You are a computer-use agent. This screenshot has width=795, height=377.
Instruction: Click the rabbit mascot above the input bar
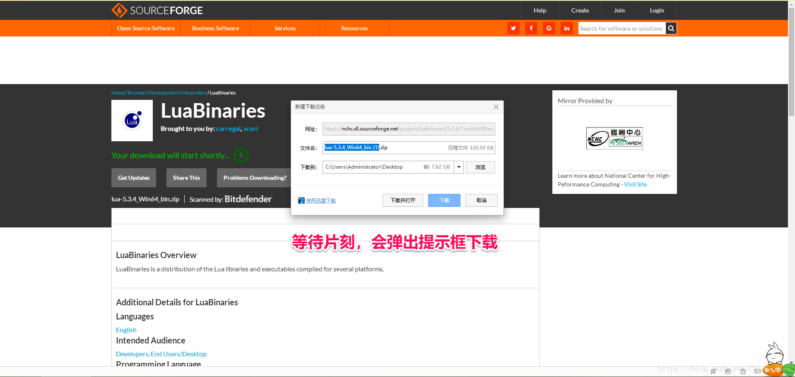(x=774, y=353)
